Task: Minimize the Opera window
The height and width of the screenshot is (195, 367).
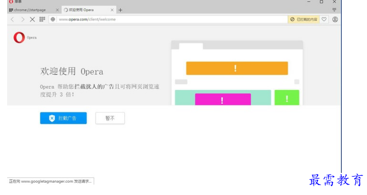Action: pos(309,1)
